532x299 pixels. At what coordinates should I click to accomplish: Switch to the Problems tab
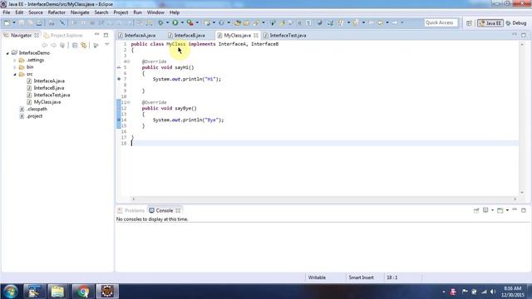click(131, 210)
